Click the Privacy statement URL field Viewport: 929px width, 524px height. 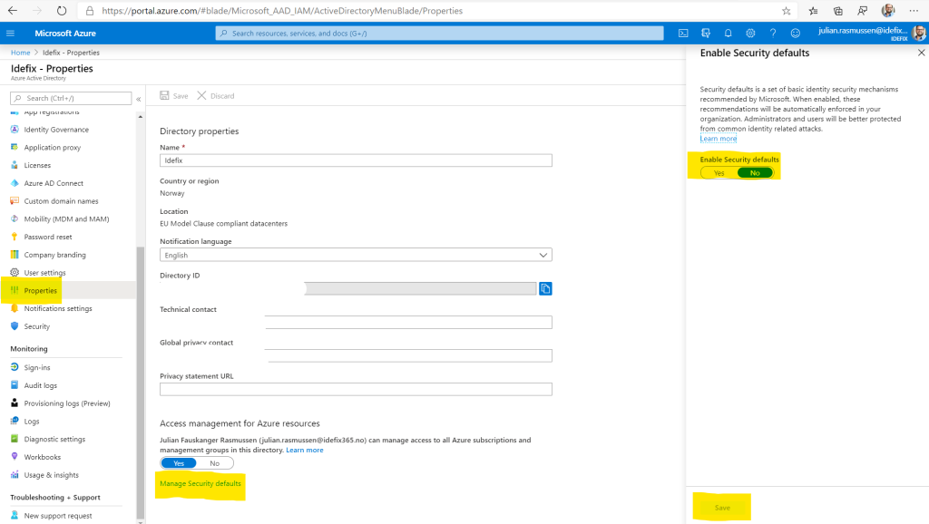356,389
